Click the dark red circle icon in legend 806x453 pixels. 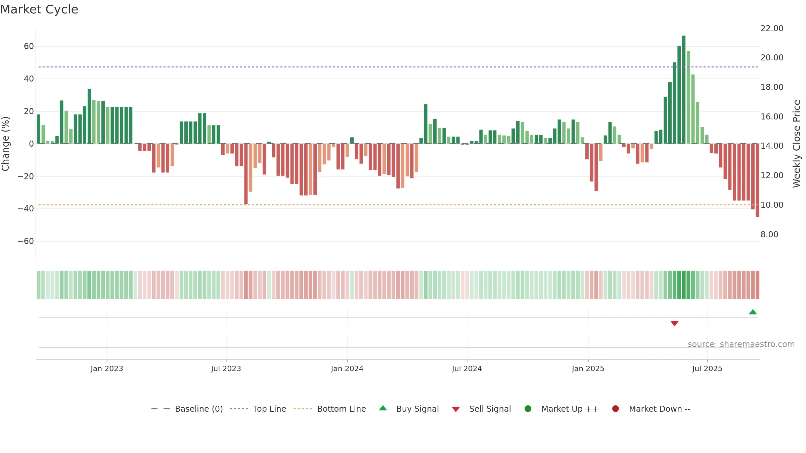click(616, 409)
